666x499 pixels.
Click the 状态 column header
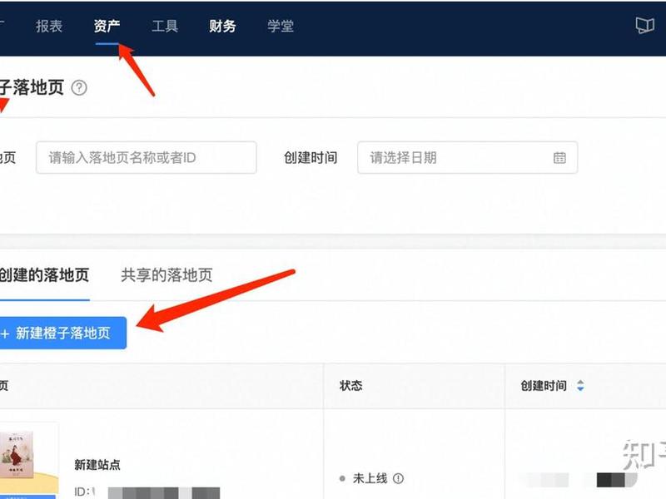coord(350,386)
